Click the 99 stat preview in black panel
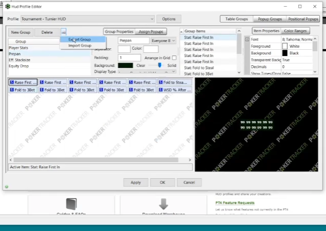 click(256, 125)
